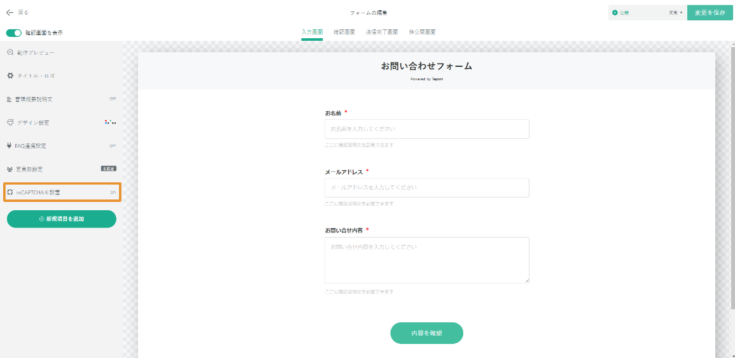Click the 変更を保存 button
Screen dimensions: 735x358
click(710, 13)
